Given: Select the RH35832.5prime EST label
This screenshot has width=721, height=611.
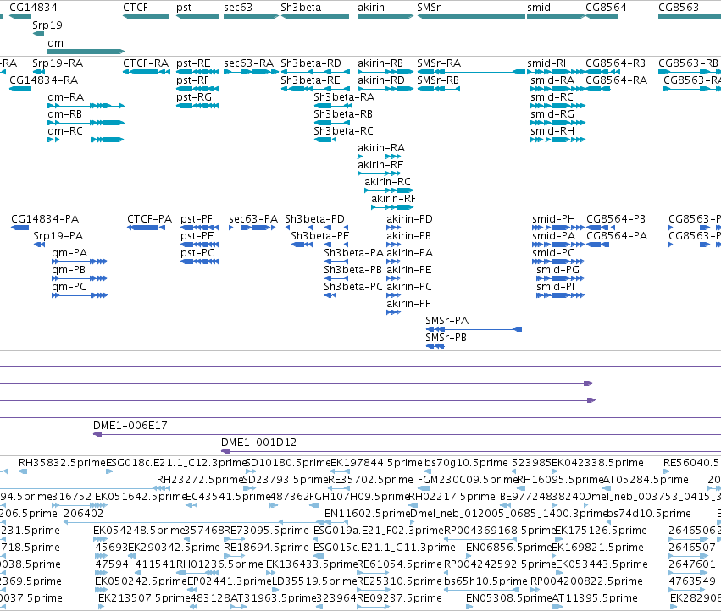Looking at the screenshot, I should [x=63, y=463].
